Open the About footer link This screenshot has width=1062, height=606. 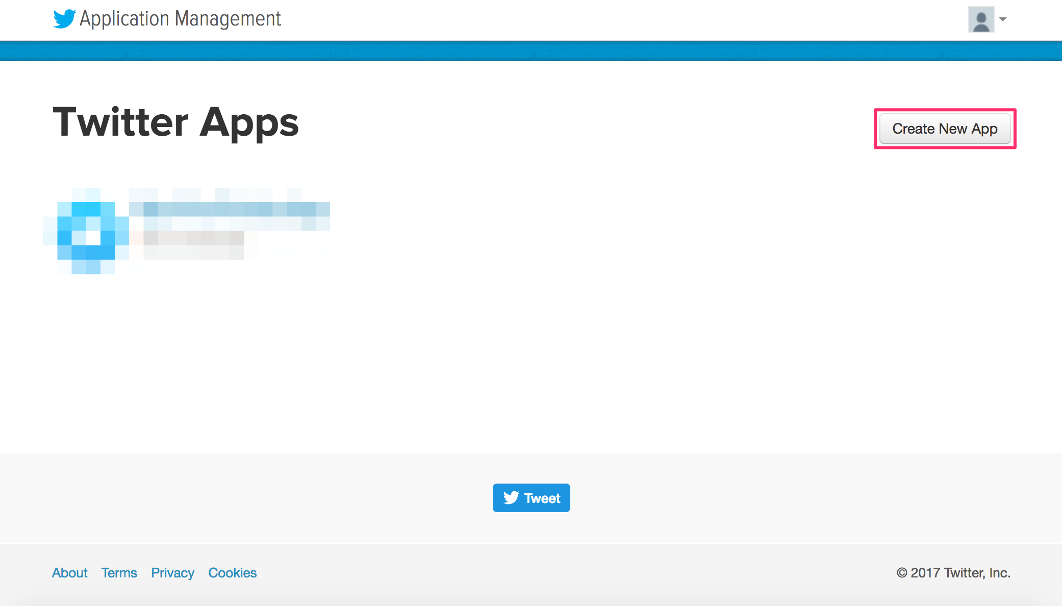pos(70,573)
